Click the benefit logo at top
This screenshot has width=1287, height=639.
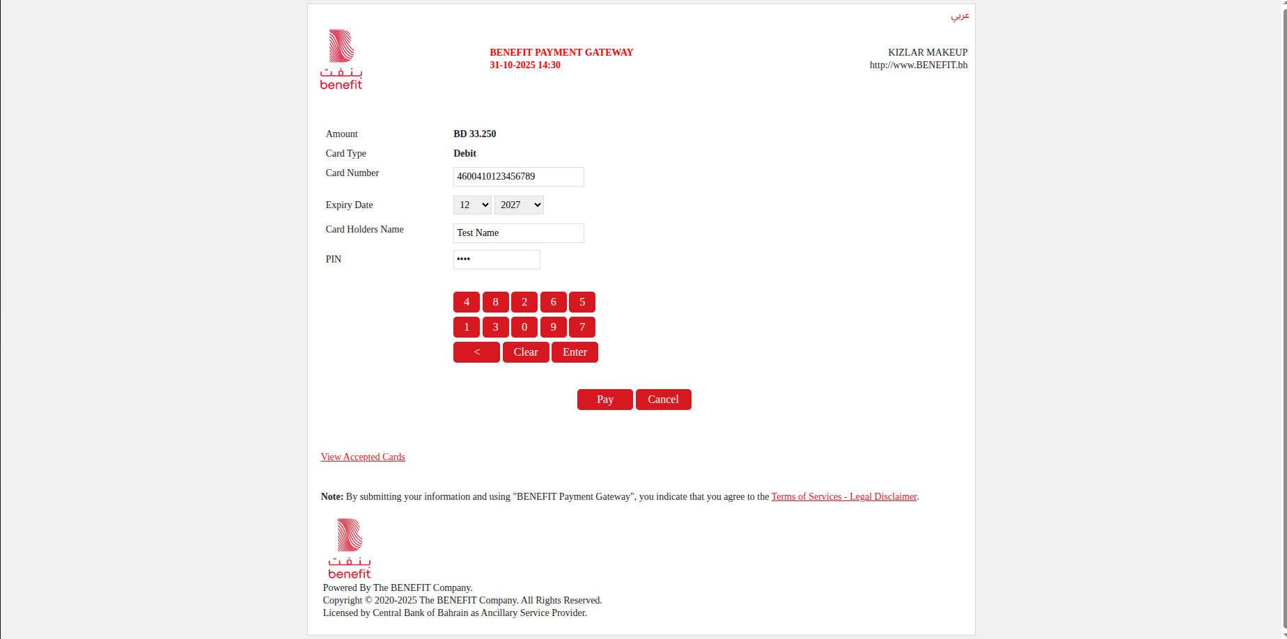341,59
